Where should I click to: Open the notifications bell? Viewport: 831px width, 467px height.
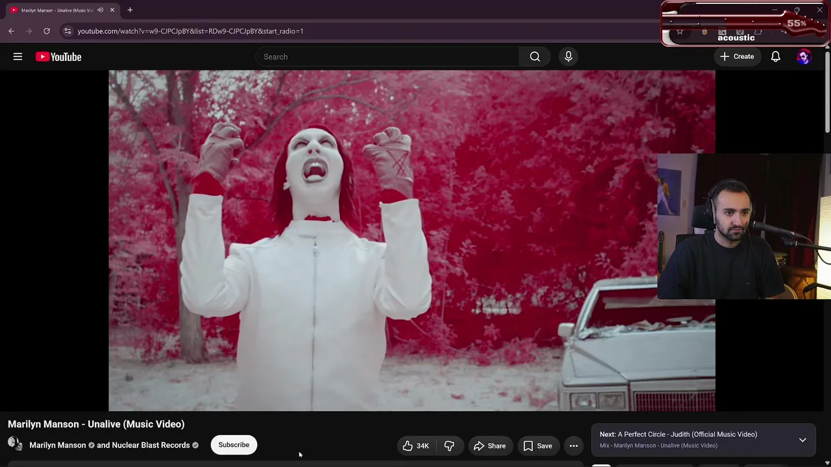pos(775,56)
